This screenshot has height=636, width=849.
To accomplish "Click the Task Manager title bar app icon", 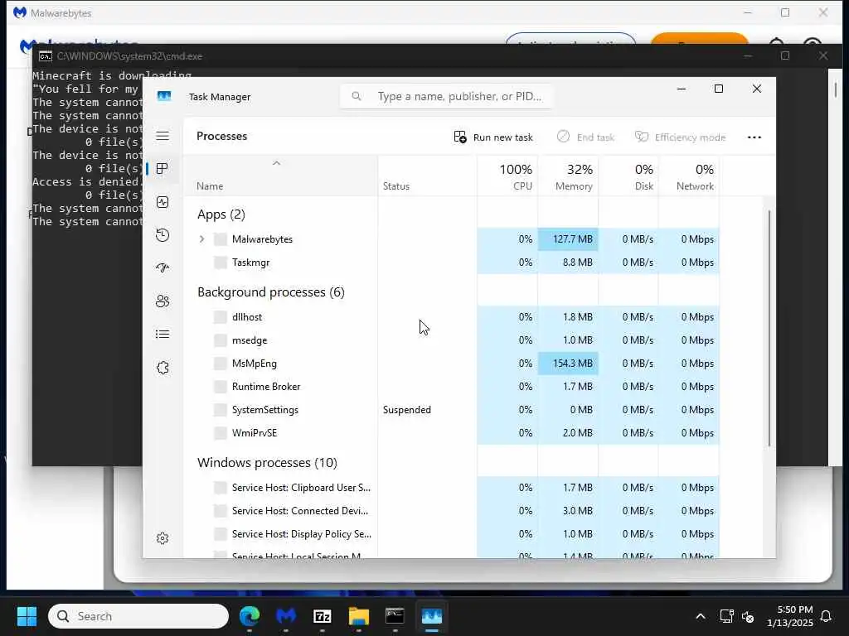I will pos(164,96).
